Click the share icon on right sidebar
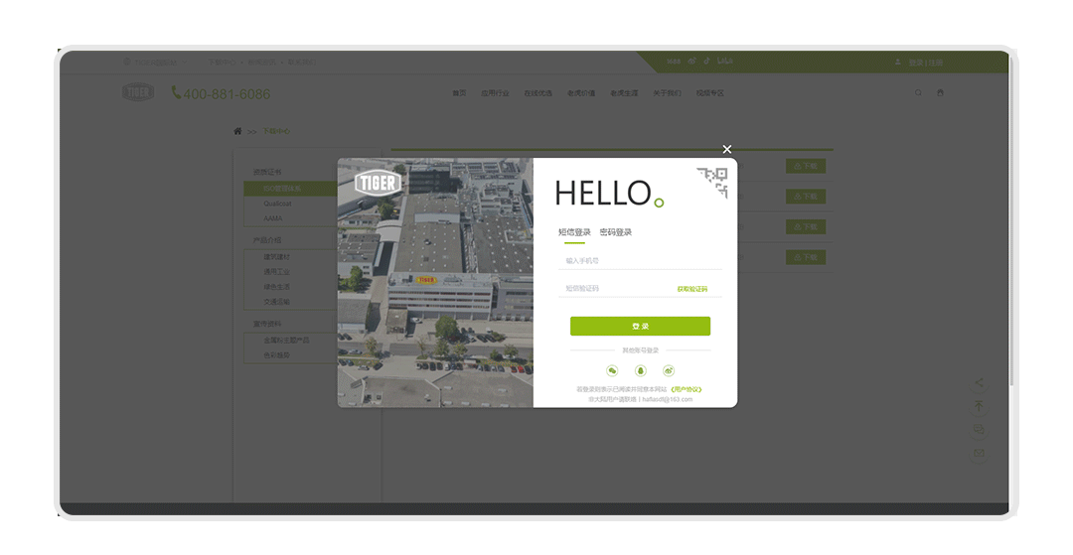Image resolution: width=1073 pixels, height=555 pixels. point(979,383)
